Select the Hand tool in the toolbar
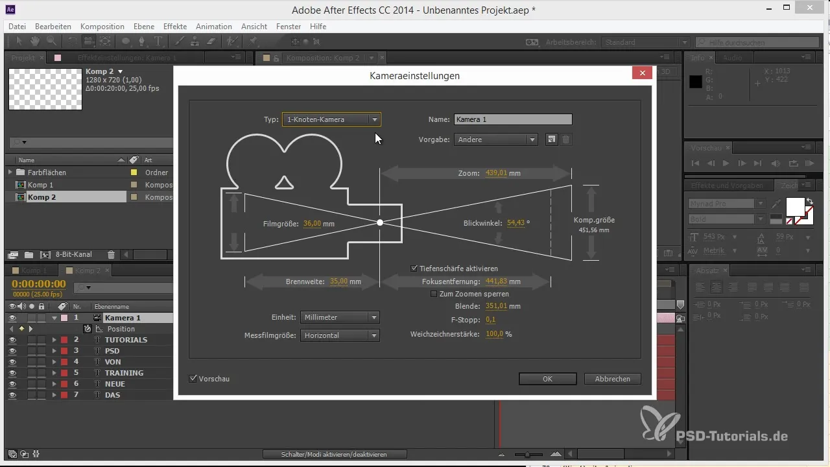Screen dimensions: 830x467 click(34, 42)
